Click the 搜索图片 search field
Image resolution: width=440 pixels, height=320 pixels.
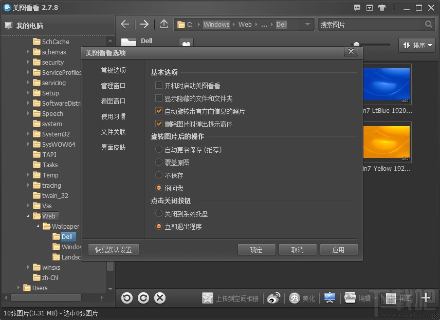tap(370, 24)
